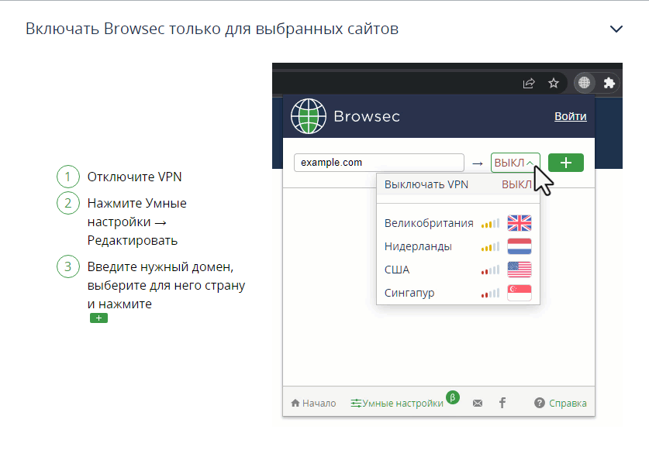The width and height of the screenshot is (649, 457).
Task: Open the extensions puzzle icon
Action: [x=609, y=83]
